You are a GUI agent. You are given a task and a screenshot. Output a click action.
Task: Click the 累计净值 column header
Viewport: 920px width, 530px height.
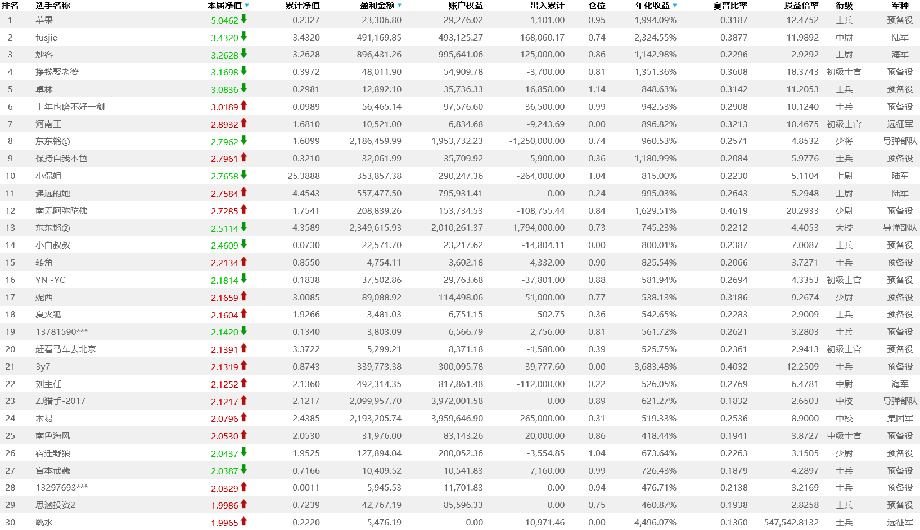tap(303, 6)
